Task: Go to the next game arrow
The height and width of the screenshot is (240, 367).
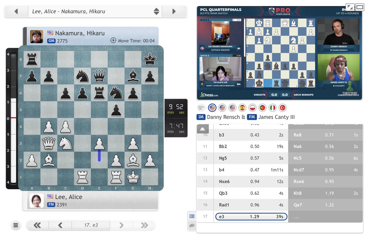Action: point(174,12)
